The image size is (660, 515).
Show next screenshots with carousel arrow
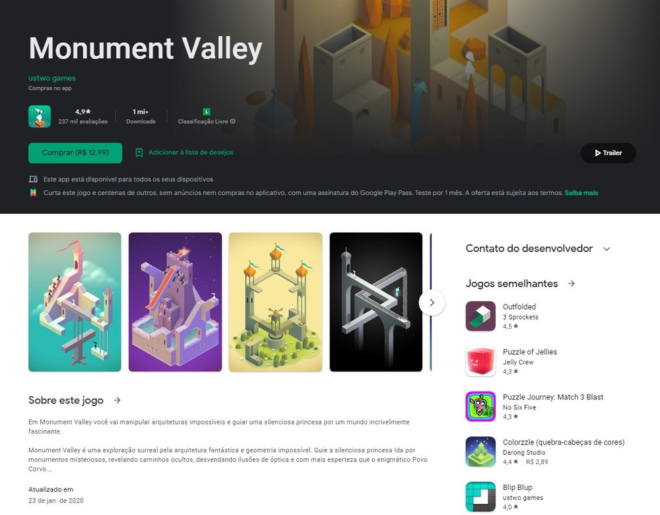432,302
